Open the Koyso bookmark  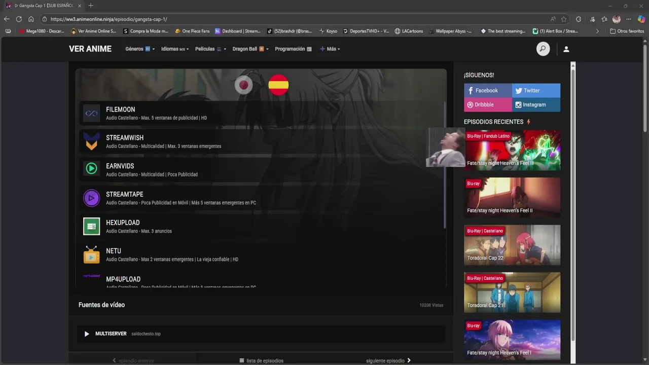[328, 31]
